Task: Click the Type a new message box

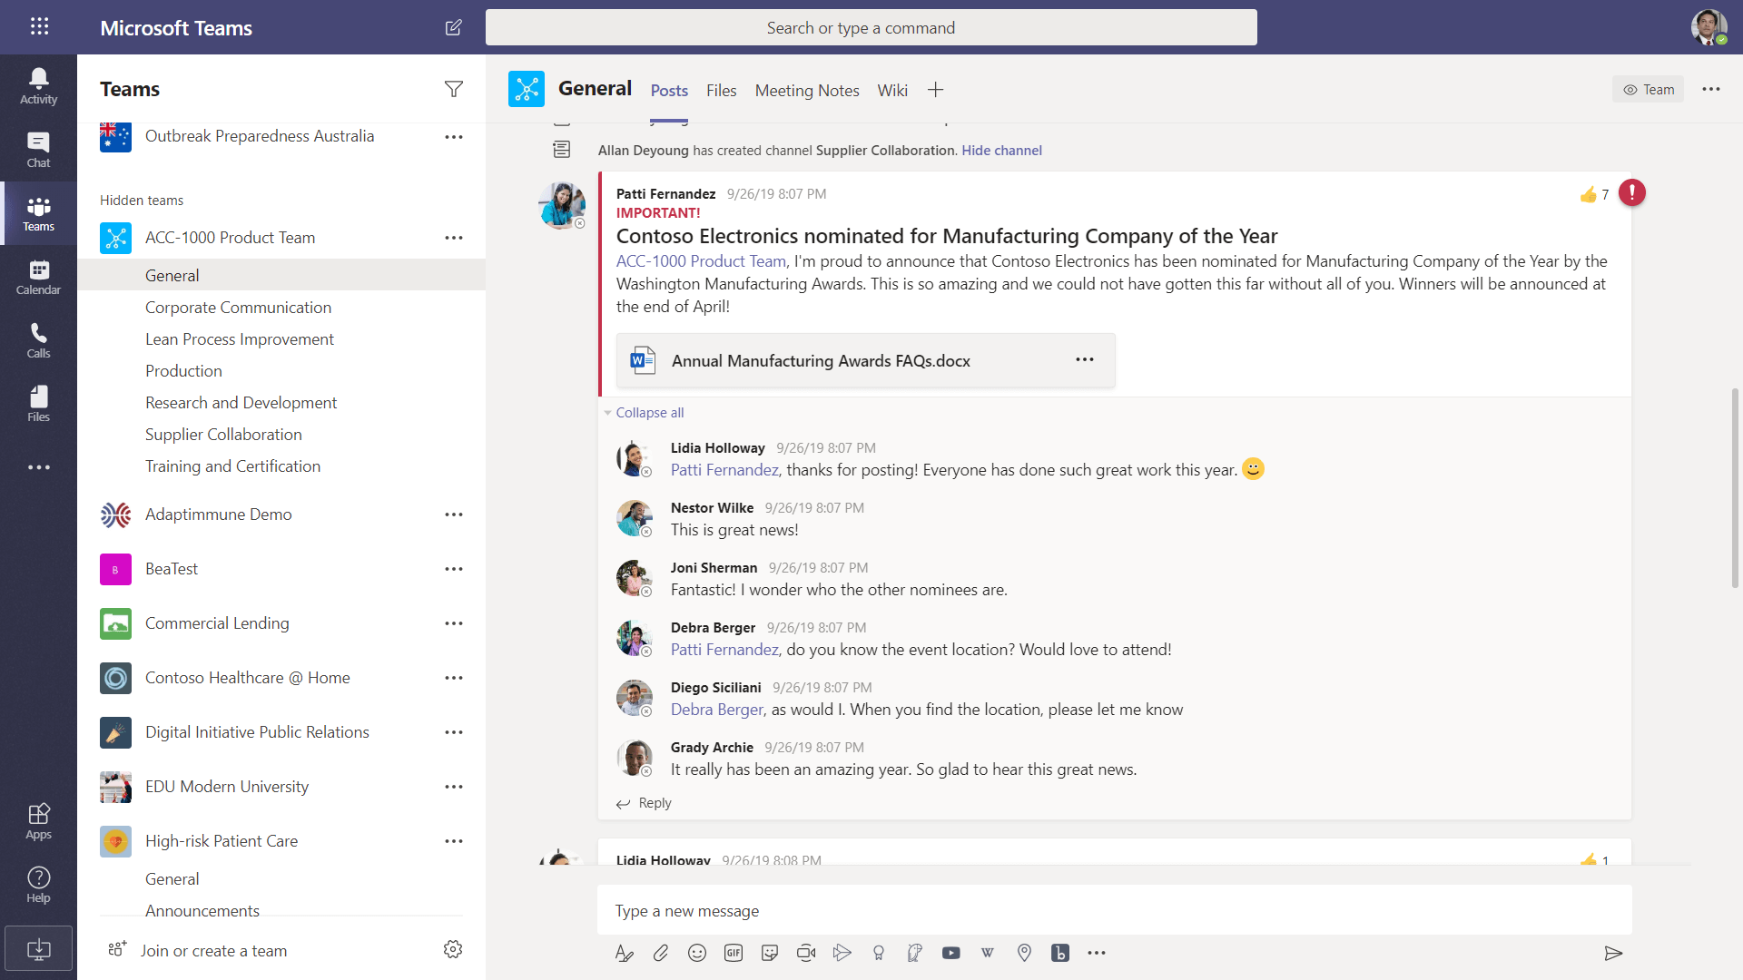Action: coord(1114,910)
